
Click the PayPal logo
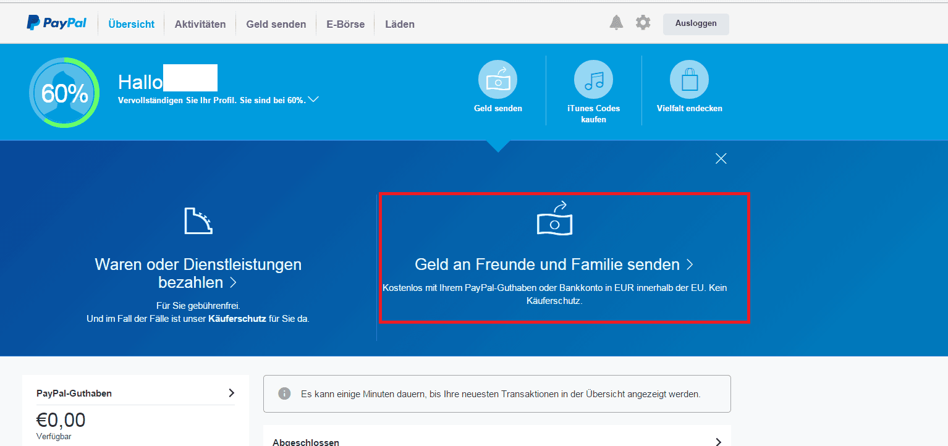click(56, 23)
